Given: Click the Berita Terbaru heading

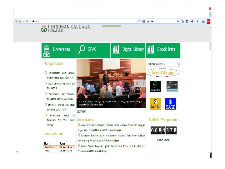Looking at the screenshot, I should click(85, 120).
